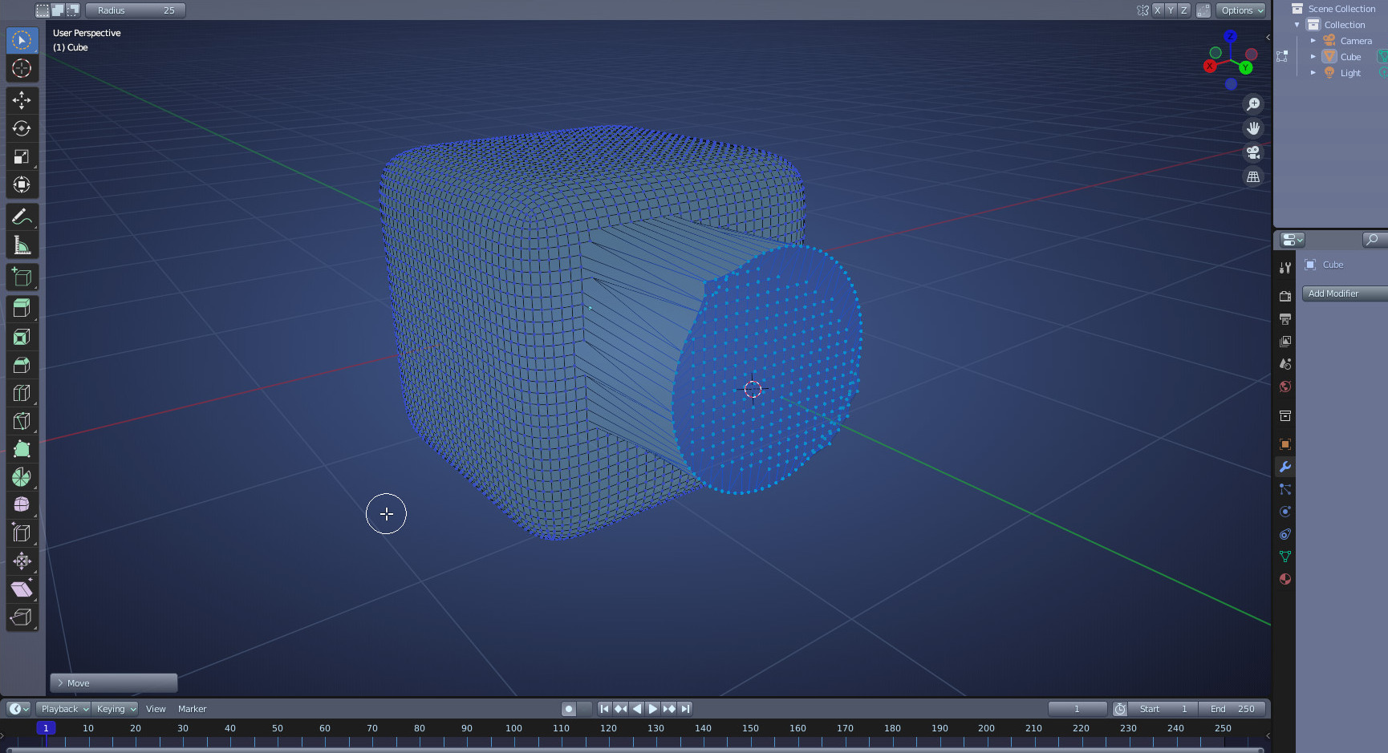Pick the Bevel tool
Image resolution: width=1388 pixels, height=753 pixels.
click(22, 365)
